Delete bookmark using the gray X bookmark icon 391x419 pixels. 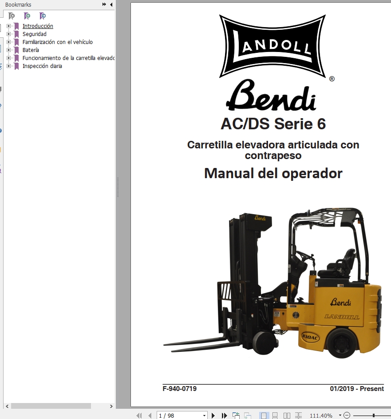tap(12, 16)
